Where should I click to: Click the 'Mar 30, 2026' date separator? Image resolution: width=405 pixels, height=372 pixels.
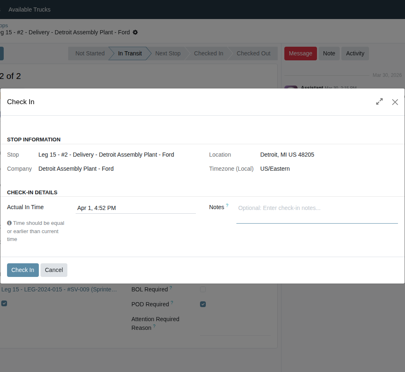(x=387, y=75)
